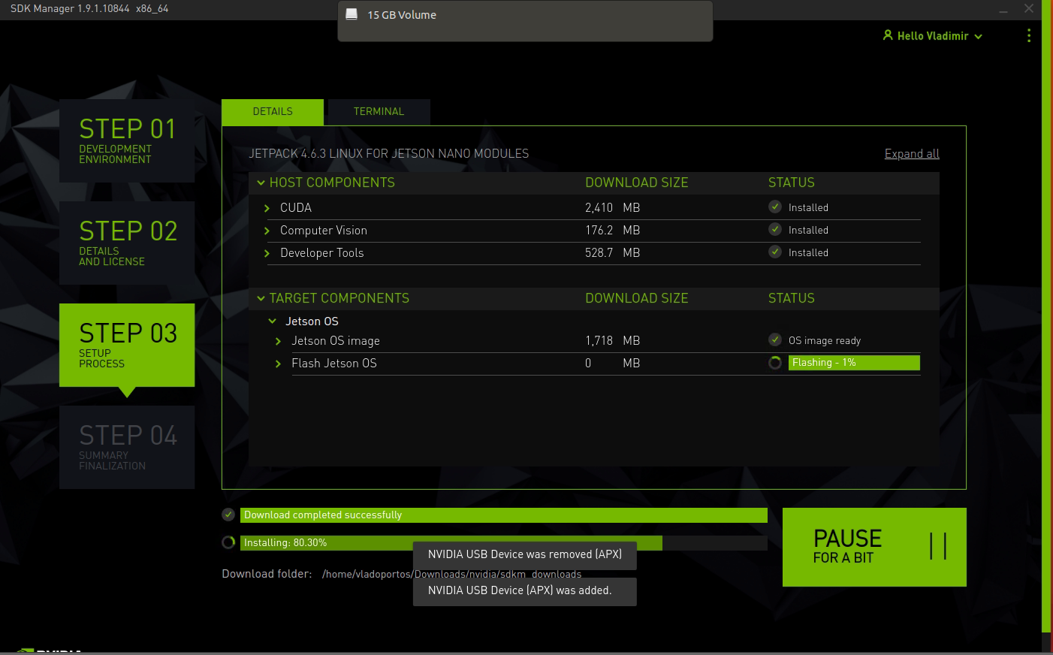
Task: Expand the Computer Vision row
Action: tap(267, 231)
